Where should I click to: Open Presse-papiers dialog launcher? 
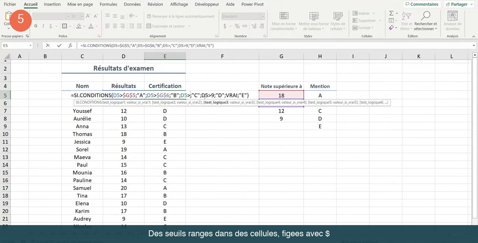click(x=27, y=36)
